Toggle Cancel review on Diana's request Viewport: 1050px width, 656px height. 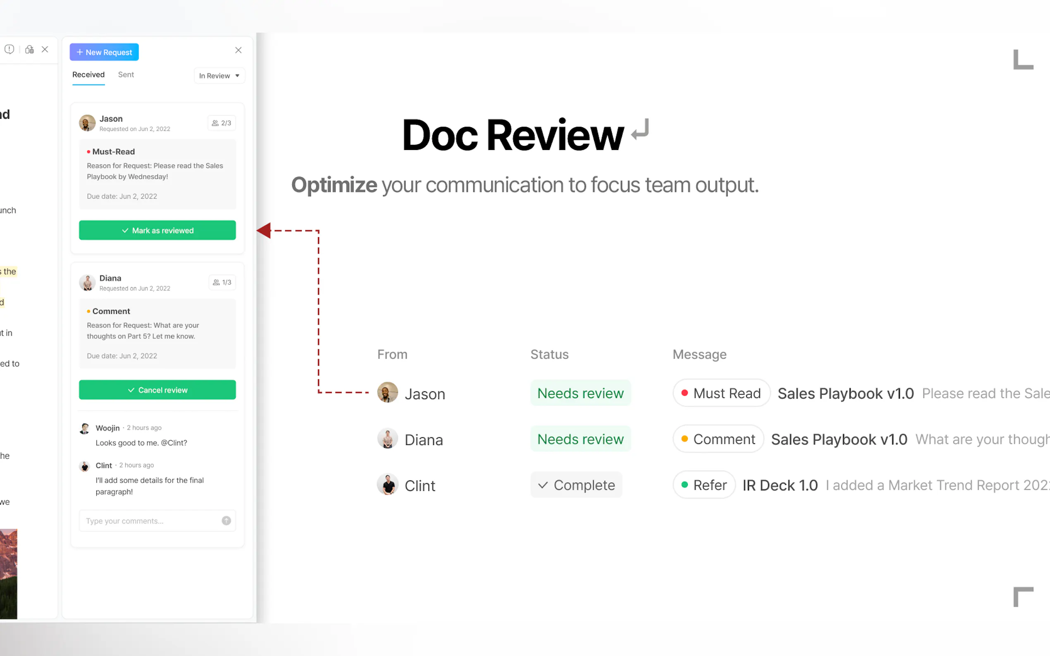(157, 390)
